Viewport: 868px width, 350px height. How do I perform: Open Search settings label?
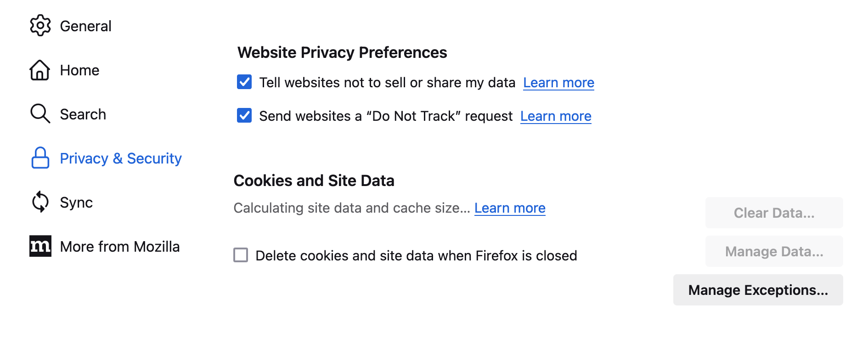point(83,114)
